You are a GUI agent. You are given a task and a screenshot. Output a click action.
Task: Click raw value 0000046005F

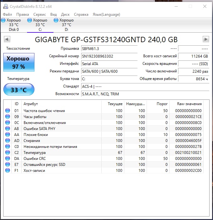pyautogui.click(x=188, y=141)
